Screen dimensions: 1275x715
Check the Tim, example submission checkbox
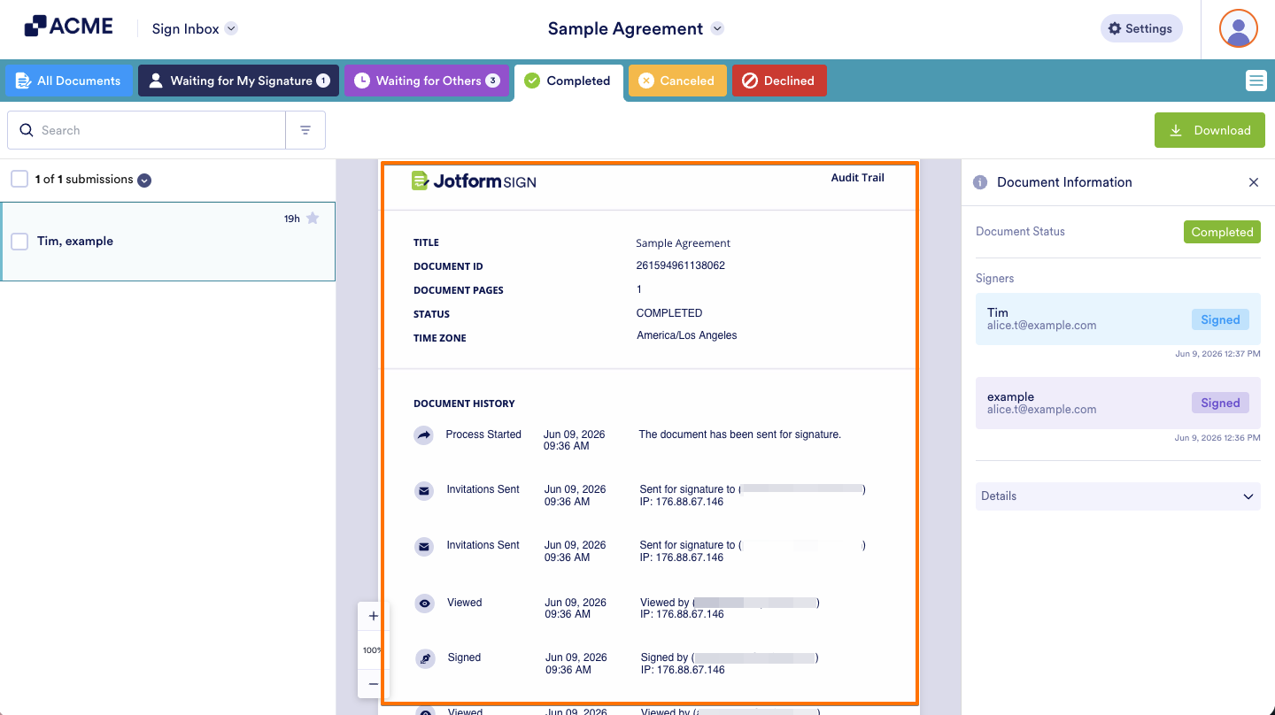(x=19, y=242)
